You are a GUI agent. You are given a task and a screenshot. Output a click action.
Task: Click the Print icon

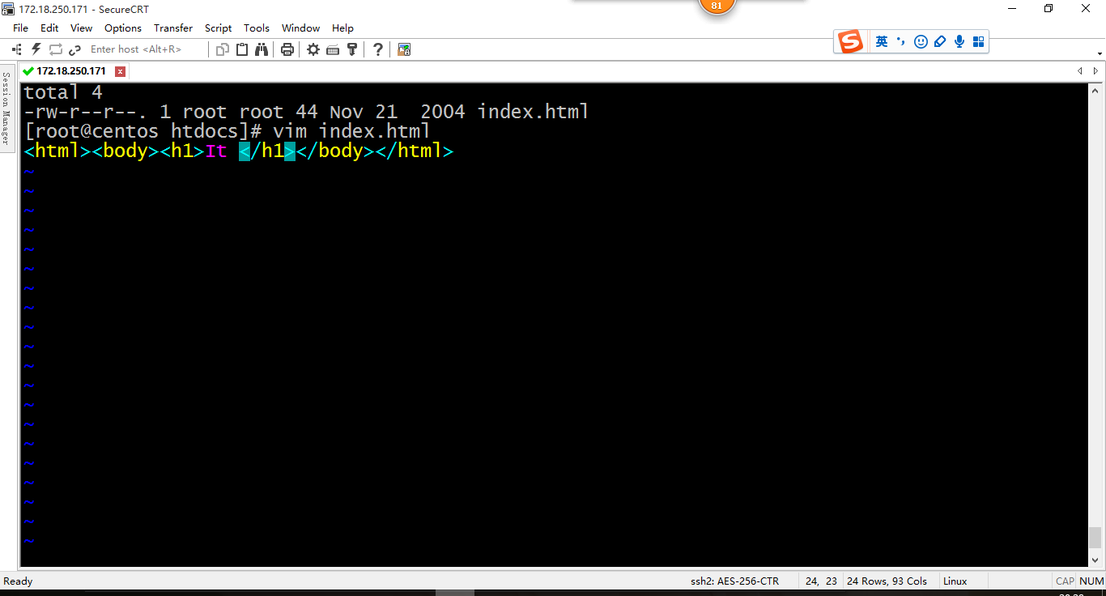(x=287, y=49)
